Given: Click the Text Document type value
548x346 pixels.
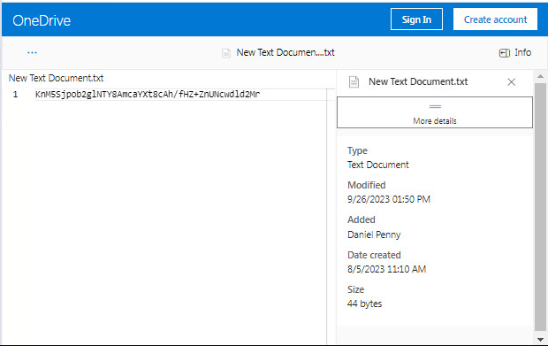Looking at the screenshot, I should [377, 165].
